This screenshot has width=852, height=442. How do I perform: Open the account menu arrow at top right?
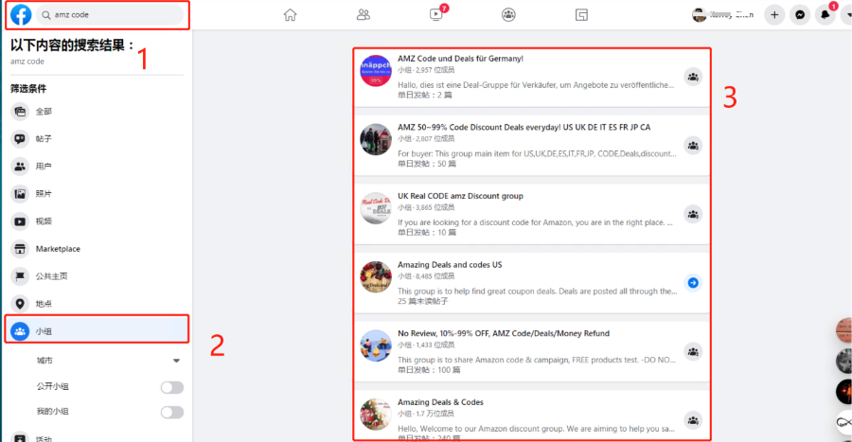(847, 14)
